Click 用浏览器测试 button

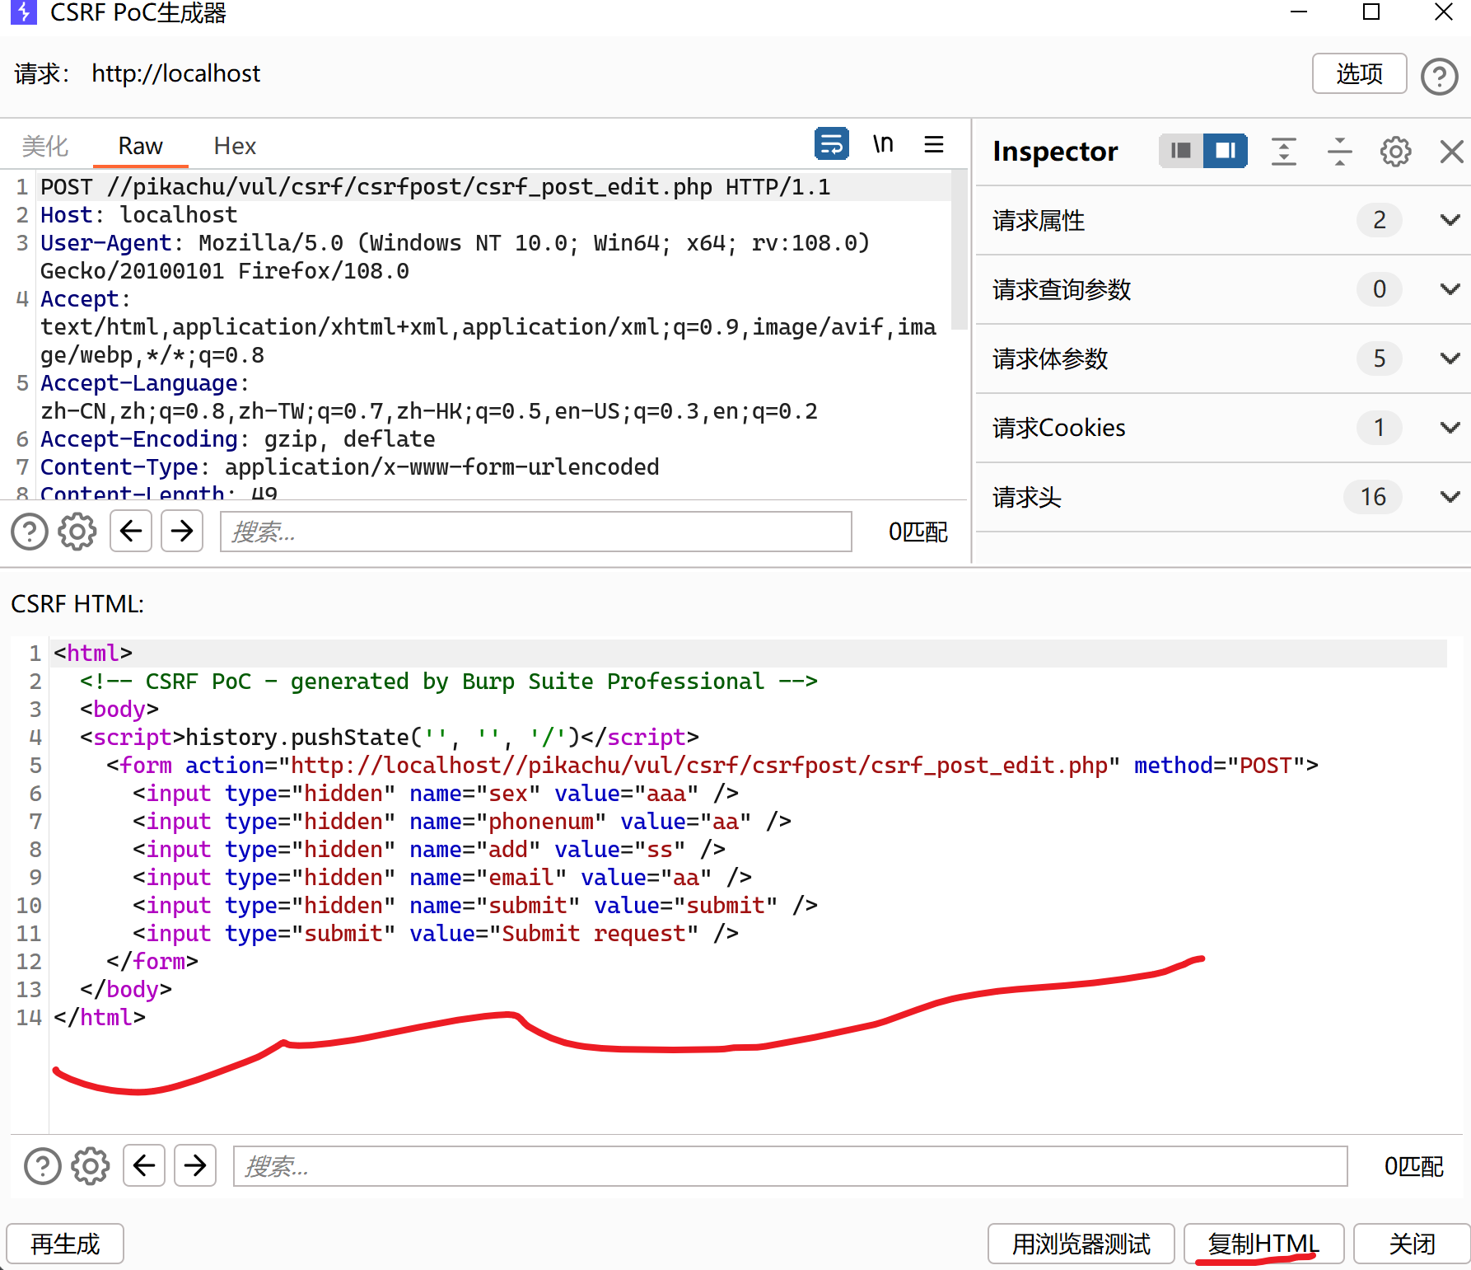pos(1081,1244)
